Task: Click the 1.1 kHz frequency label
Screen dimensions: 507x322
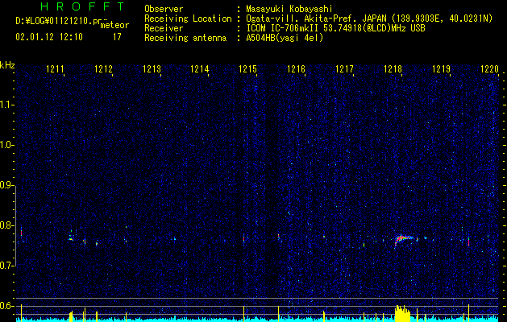Action: click(x=6, y=105)
